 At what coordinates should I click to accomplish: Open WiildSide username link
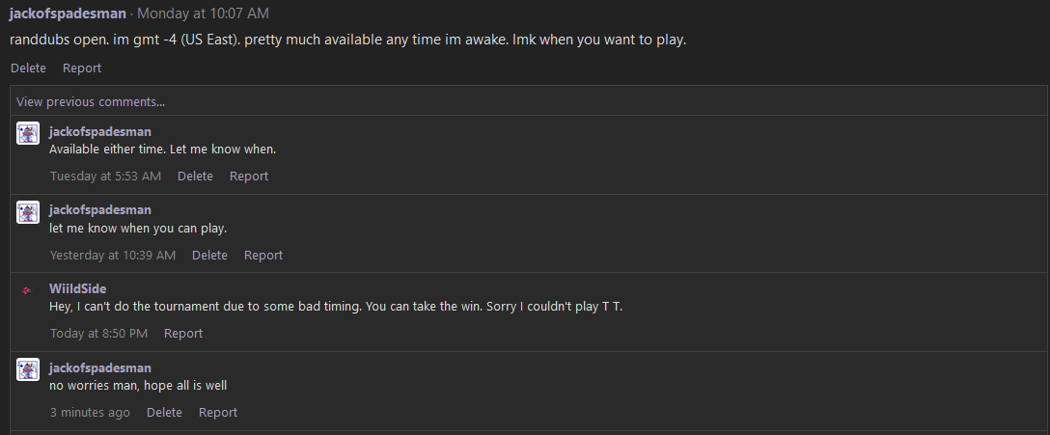pyautogui.click(x=77, y=288)
